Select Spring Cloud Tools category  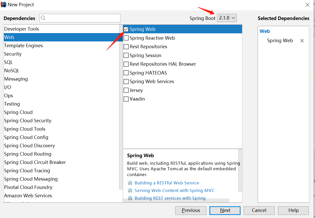pyautogui.click(x=62, y=129)
